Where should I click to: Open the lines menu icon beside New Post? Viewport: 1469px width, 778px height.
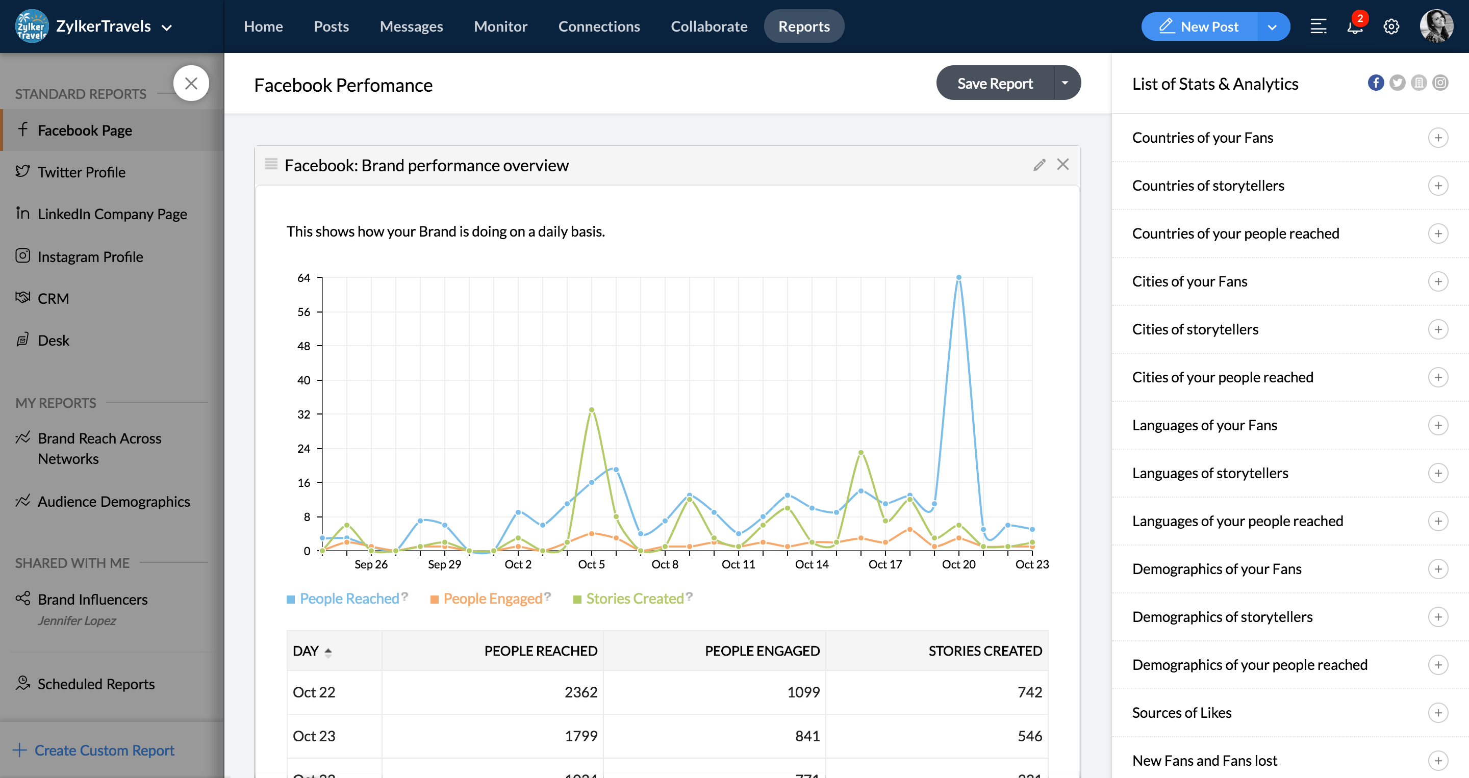pyautogui.click(x=1319, y=26)
